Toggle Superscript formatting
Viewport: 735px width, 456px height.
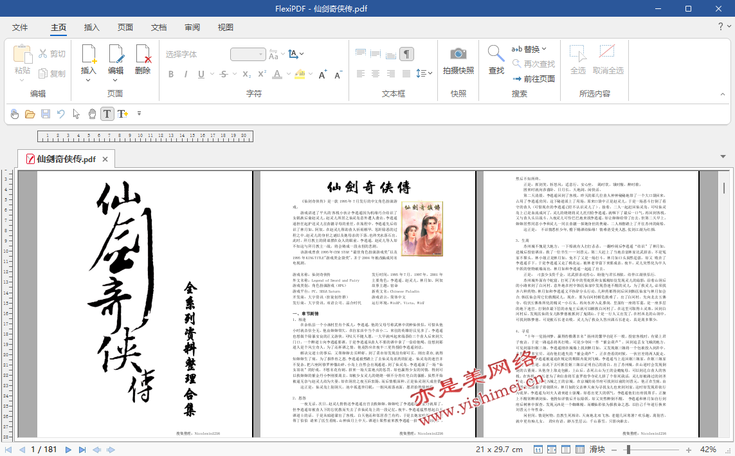click(262, 73)
